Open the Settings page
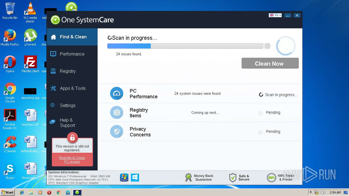 tap(72, 105)
